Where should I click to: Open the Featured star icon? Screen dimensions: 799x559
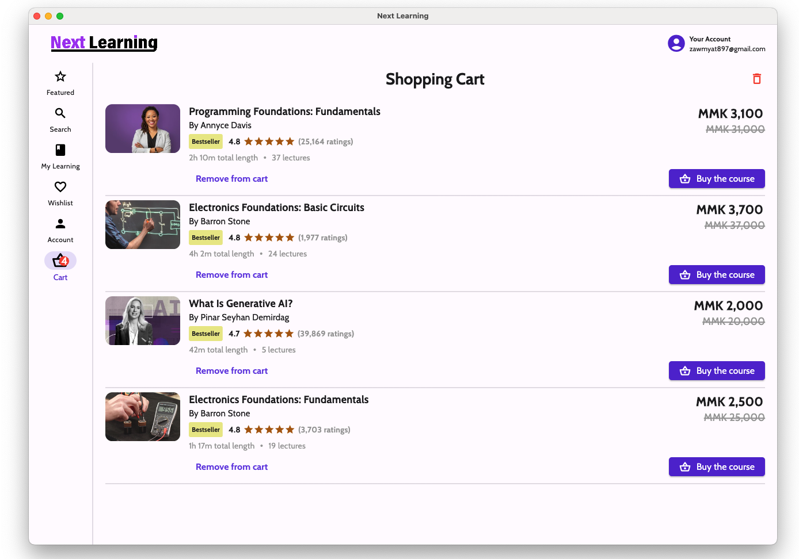(60, 77)
